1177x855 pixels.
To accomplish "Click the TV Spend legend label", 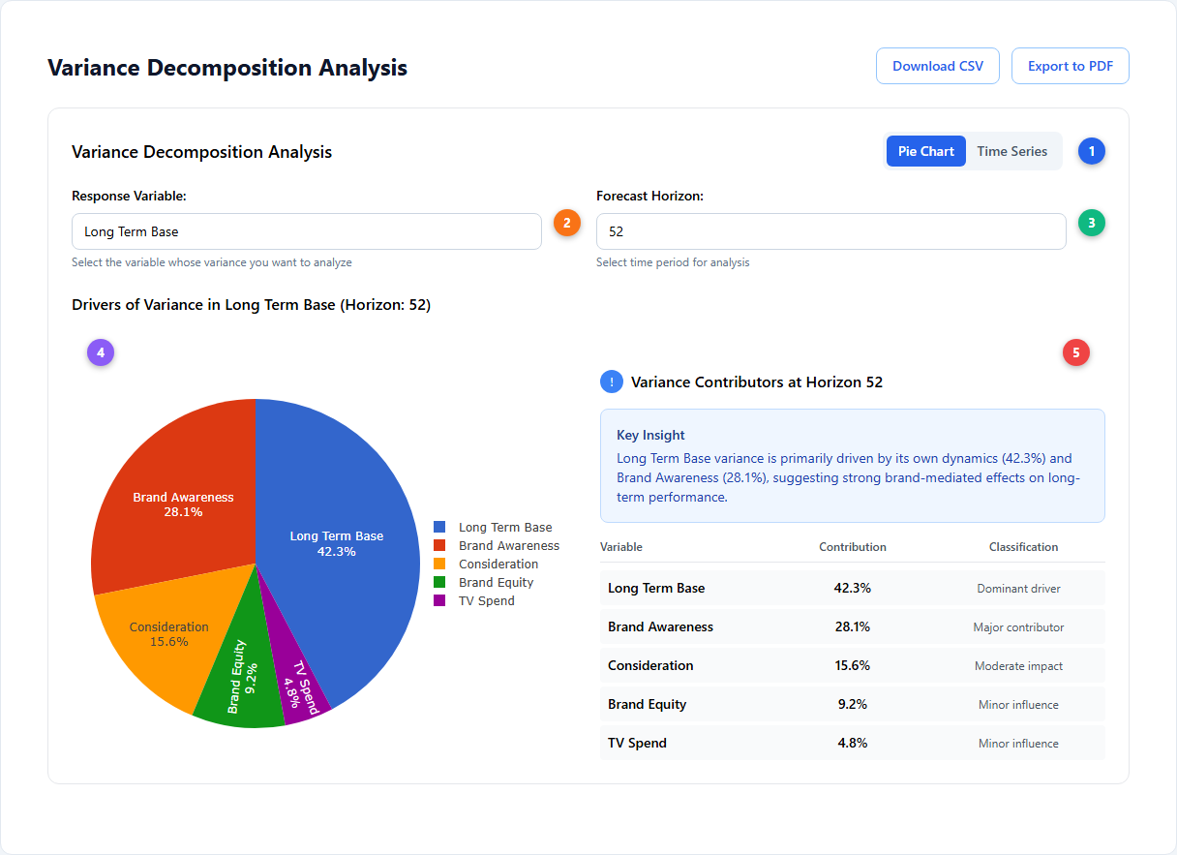I will click(x=487, y=601).
